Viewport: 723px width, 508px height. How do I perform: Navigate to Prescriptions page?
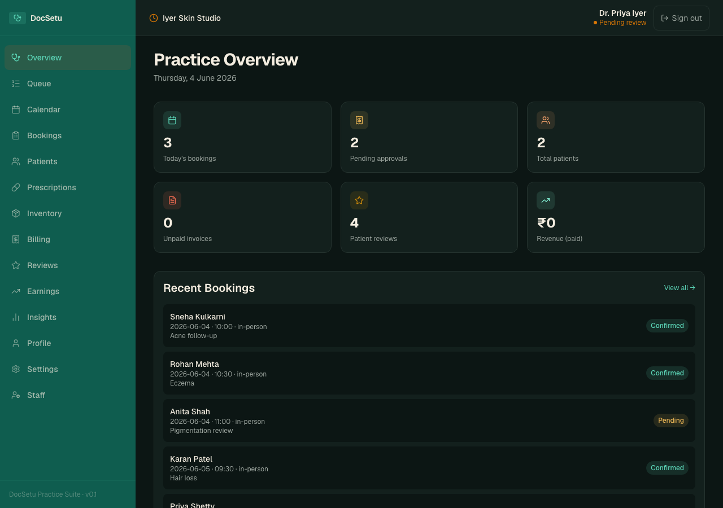(x=68, y=187)
